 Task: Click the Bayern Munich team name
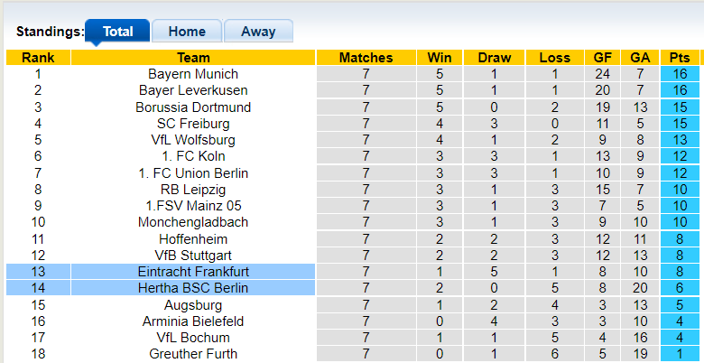[193, 74]
